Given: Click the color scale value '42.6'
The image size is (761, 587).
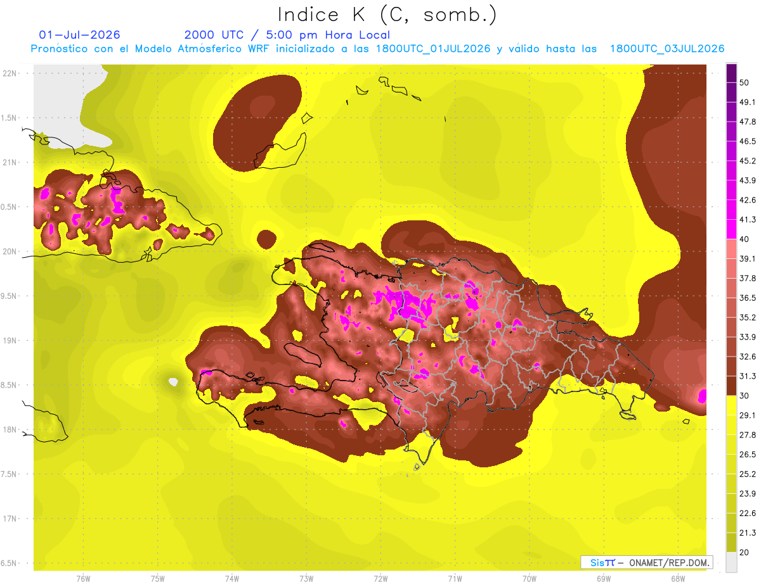Looking at the screenshot, I should point(747,200).
